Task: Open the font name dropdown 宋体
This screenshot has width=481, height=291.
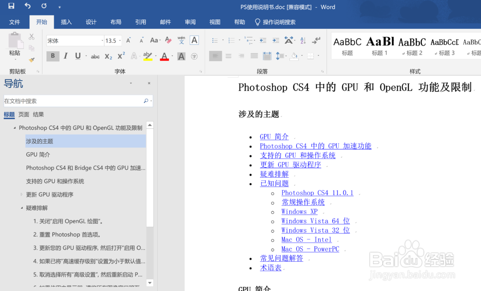Action: pyautogui.click(x=102, y=41)
